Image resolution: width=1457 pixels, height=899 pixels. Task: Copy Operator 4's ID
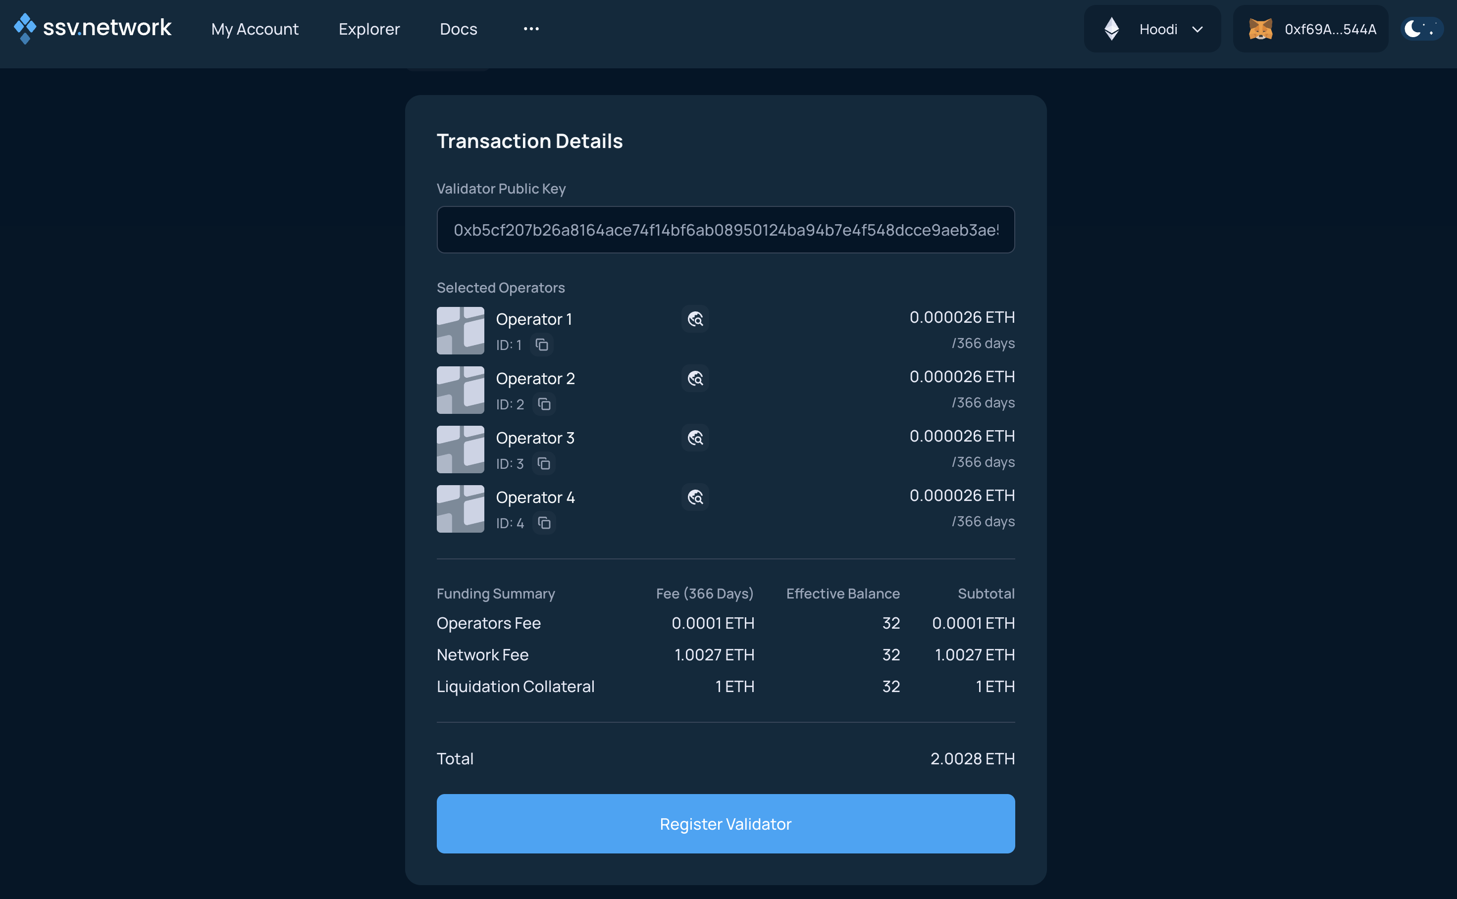tap(544, 523)
